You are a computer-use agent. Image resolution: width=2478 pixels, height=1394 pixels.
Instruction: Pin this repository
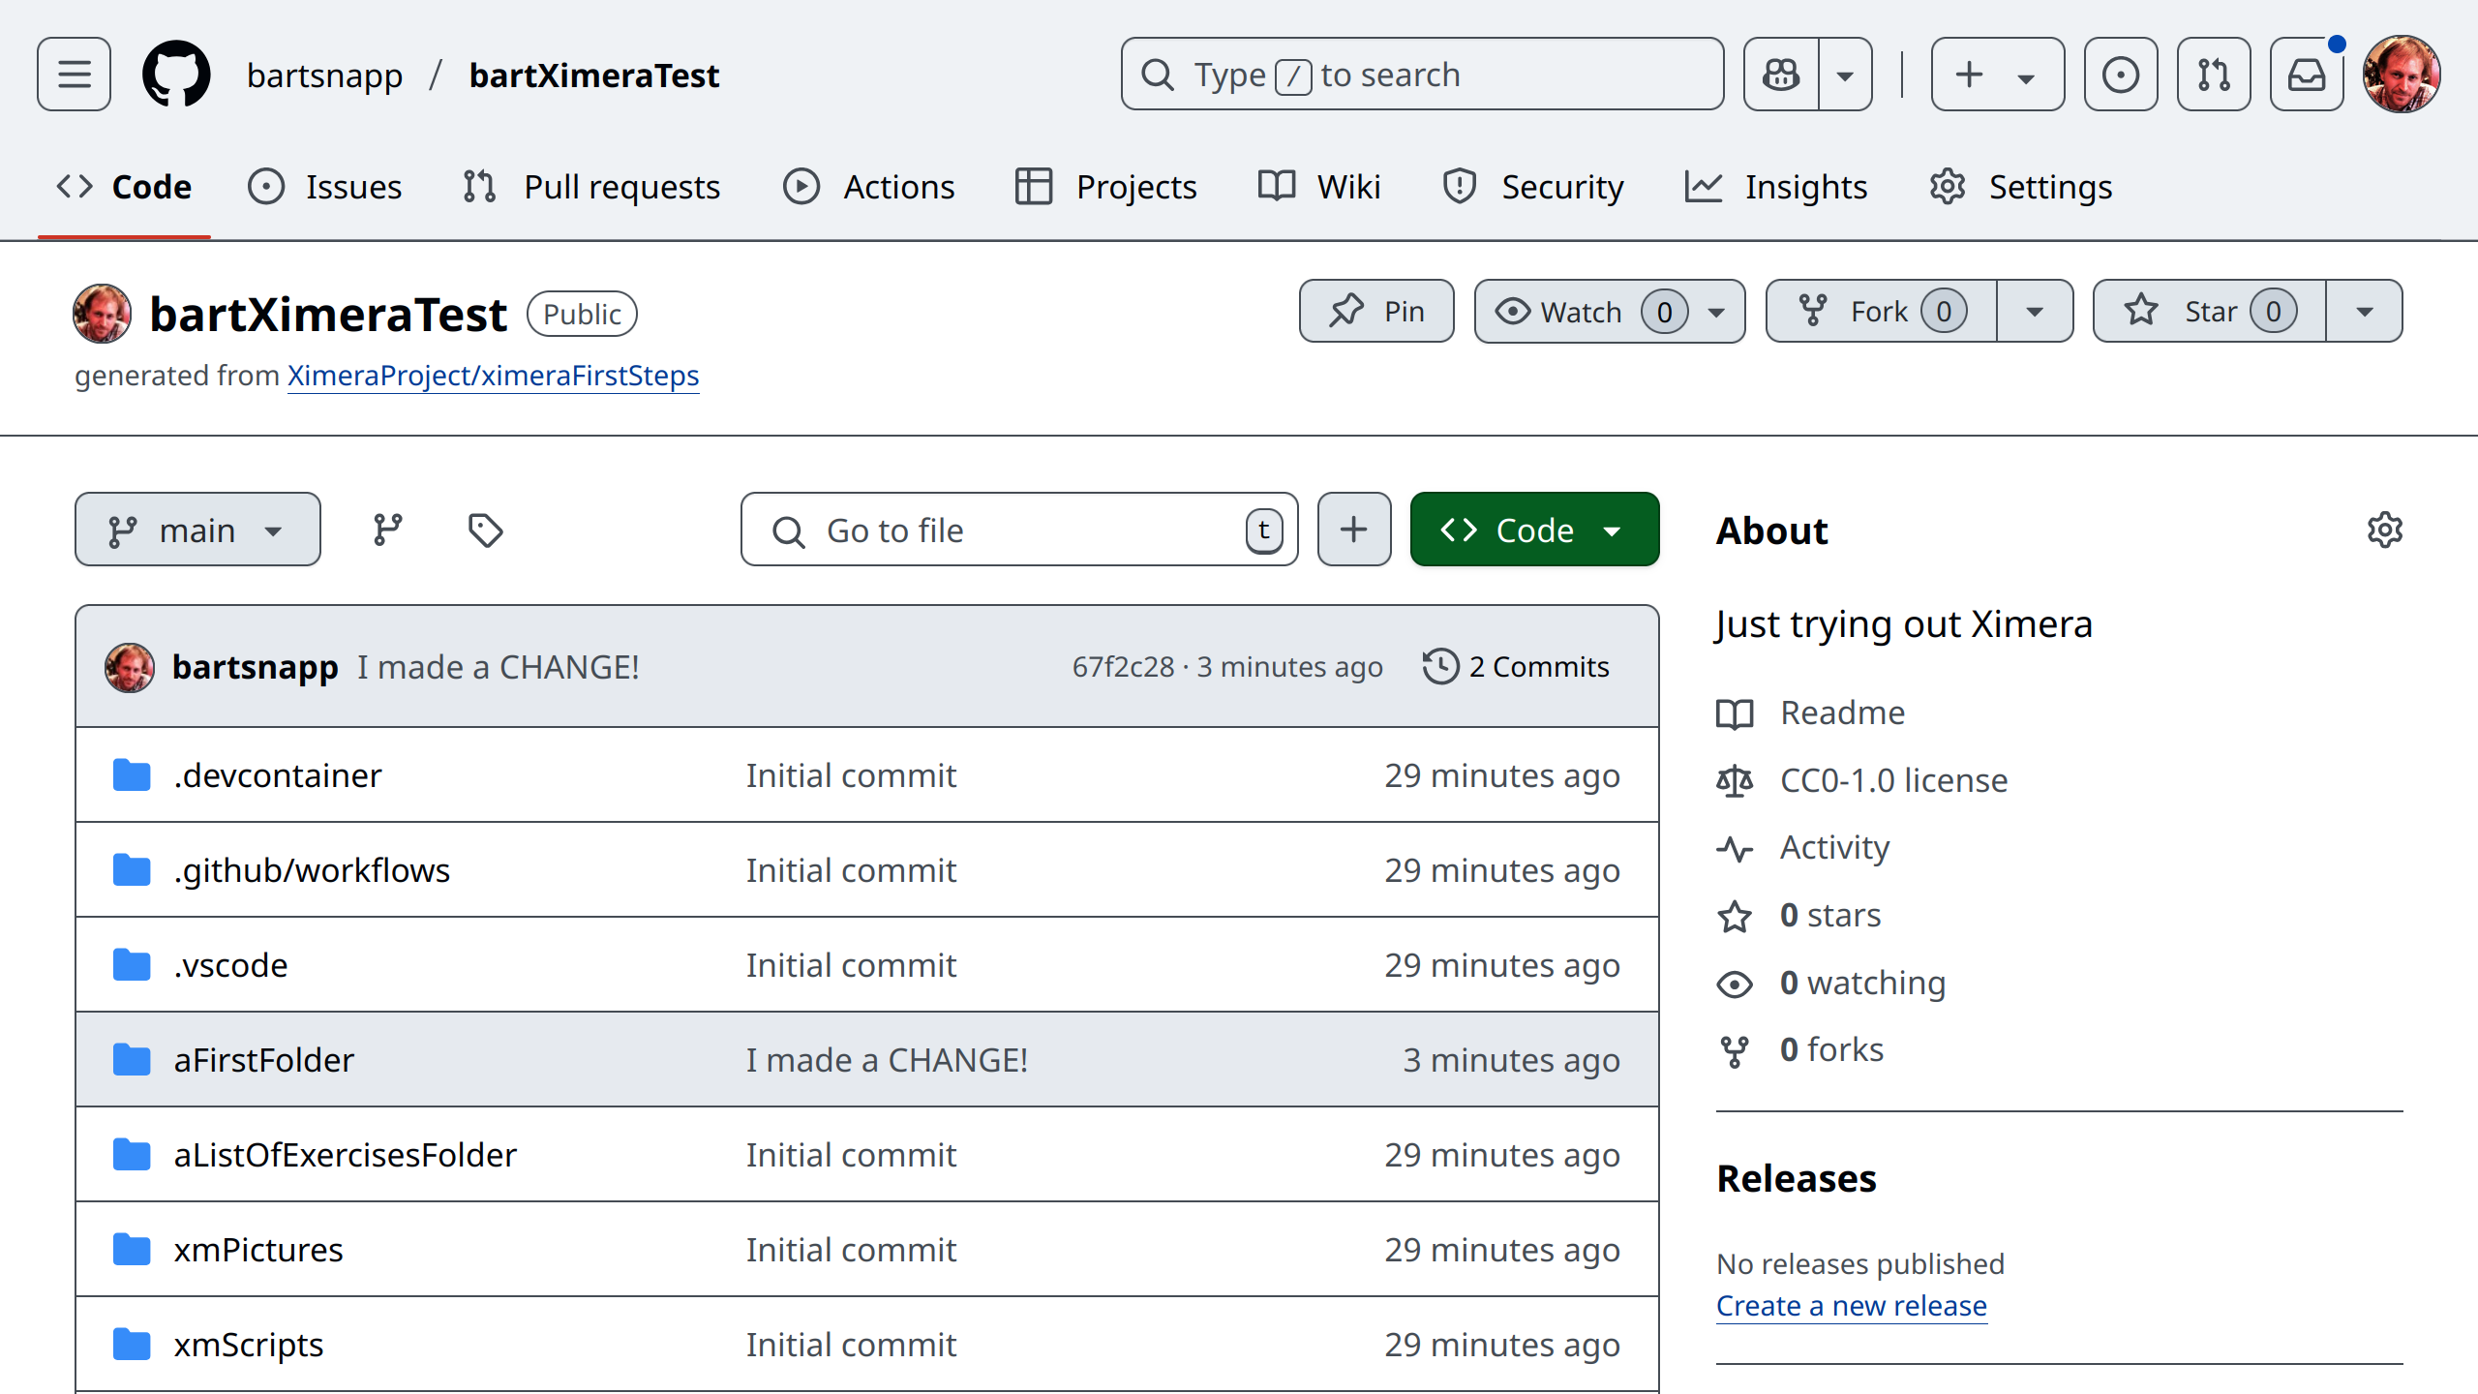[1375, 311]
